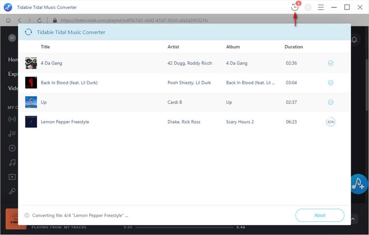Viewport: 369px width, 235px height.
Task: Navigate back with the left arrow
Action: [x=20, y=21]
